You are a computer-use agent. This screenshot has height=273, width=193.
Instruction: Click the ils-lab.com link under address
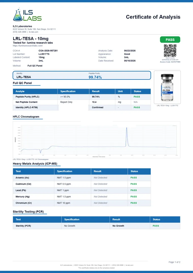tap(34, 32)
